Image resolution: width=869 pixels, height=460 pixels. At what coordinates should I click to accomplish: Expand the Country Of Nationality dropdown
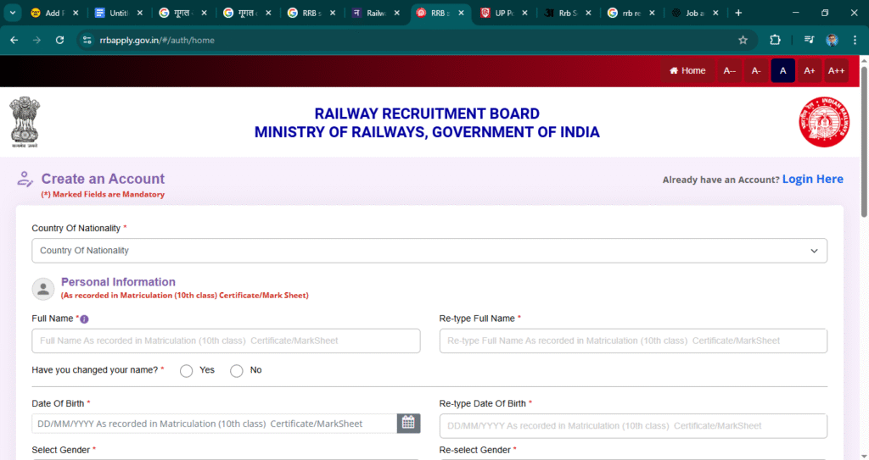point(429,251)
